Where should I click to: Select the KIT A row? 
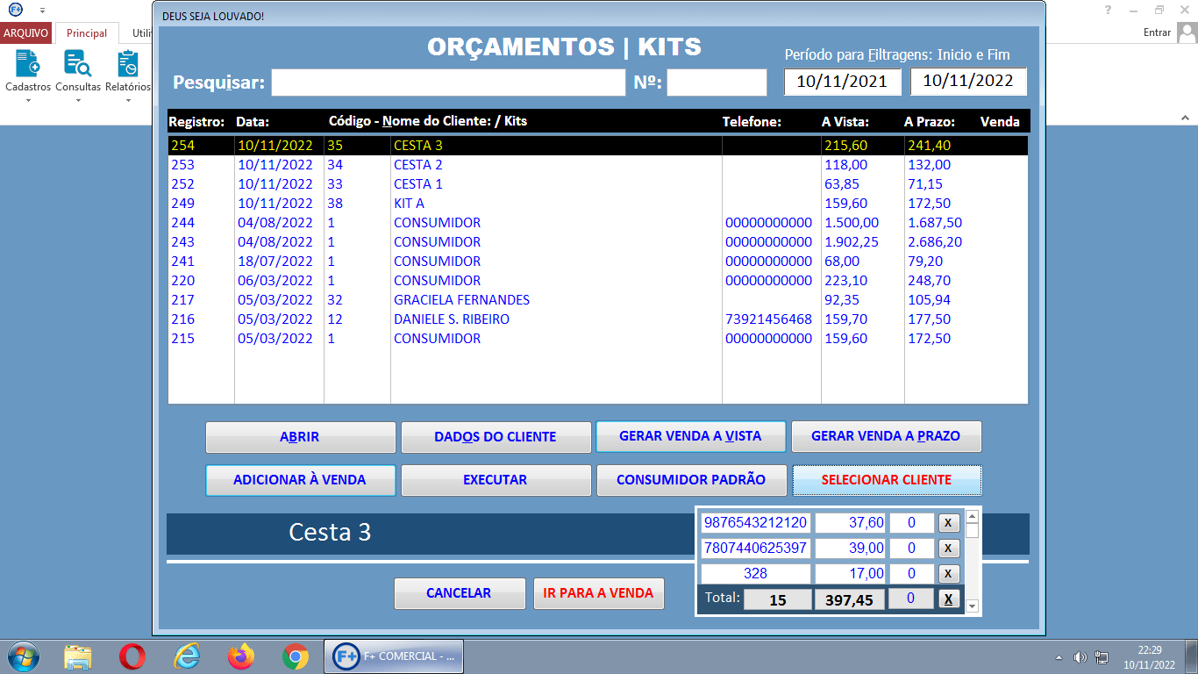tap(597, 204)
